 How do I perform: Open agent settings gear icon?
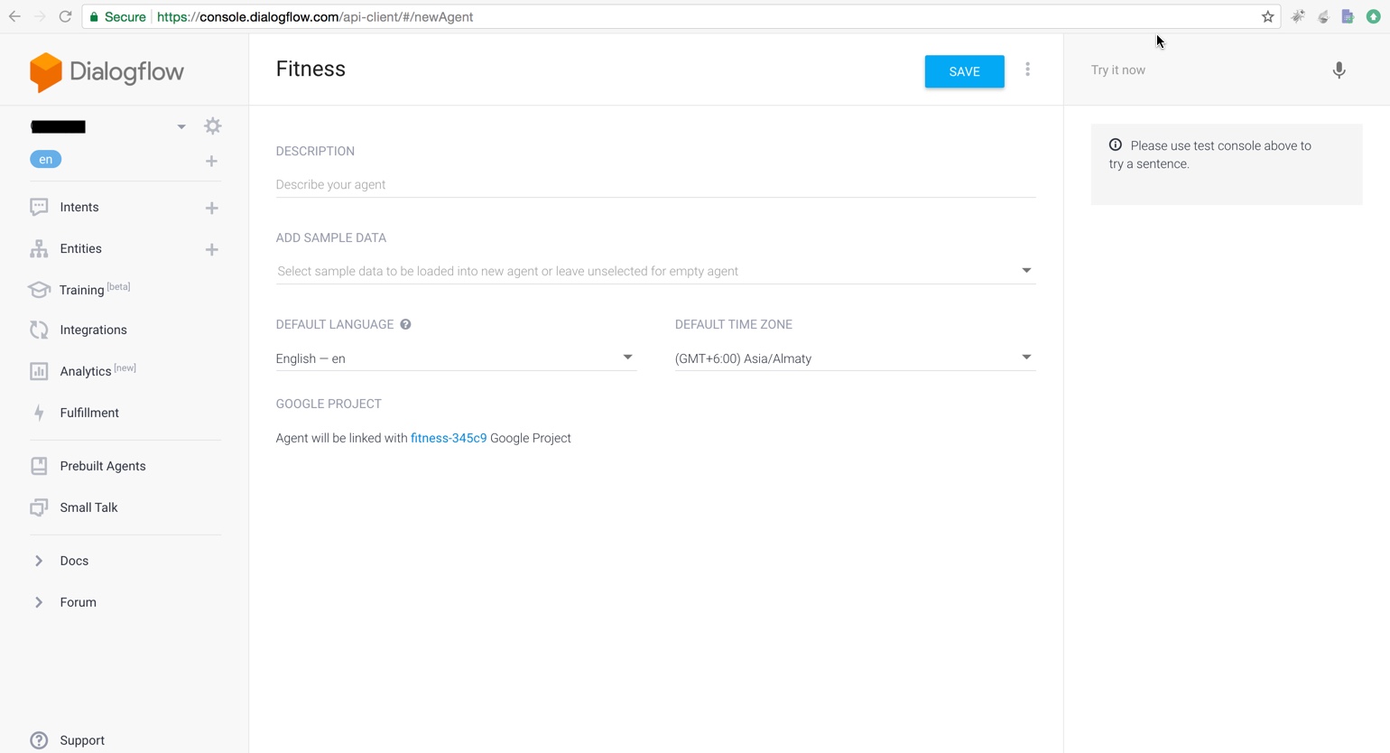point(213,126)
